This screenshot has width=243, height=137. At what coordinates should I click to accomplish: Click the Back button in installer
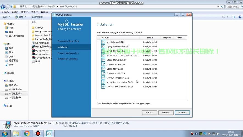coord(149,112)
